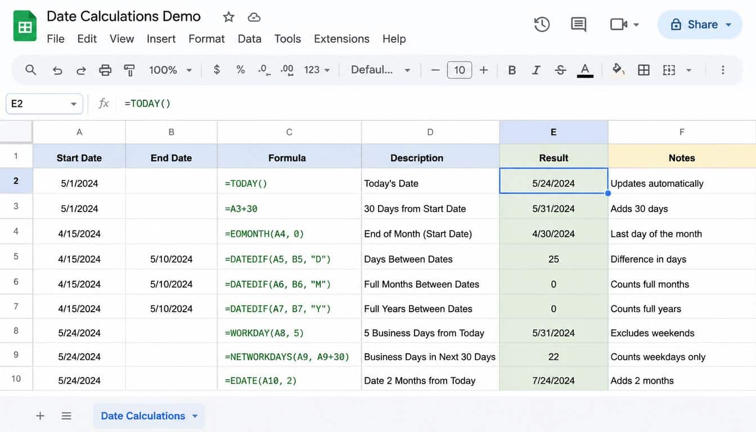Open the Edit menu
This screenshot has width=756, height=432.
click(87, 39)
